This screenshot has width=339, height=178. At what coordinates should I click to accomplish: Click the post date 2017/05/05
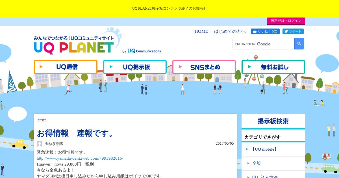click(225, 144)
